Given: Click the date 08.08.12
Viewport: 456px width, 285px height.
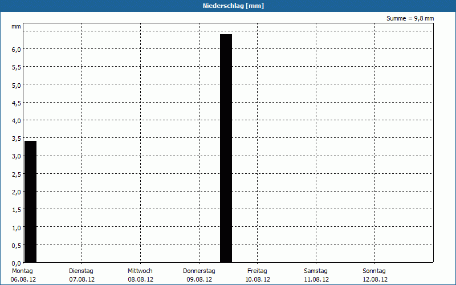Looking at the screenshot, I should (141, 280).
